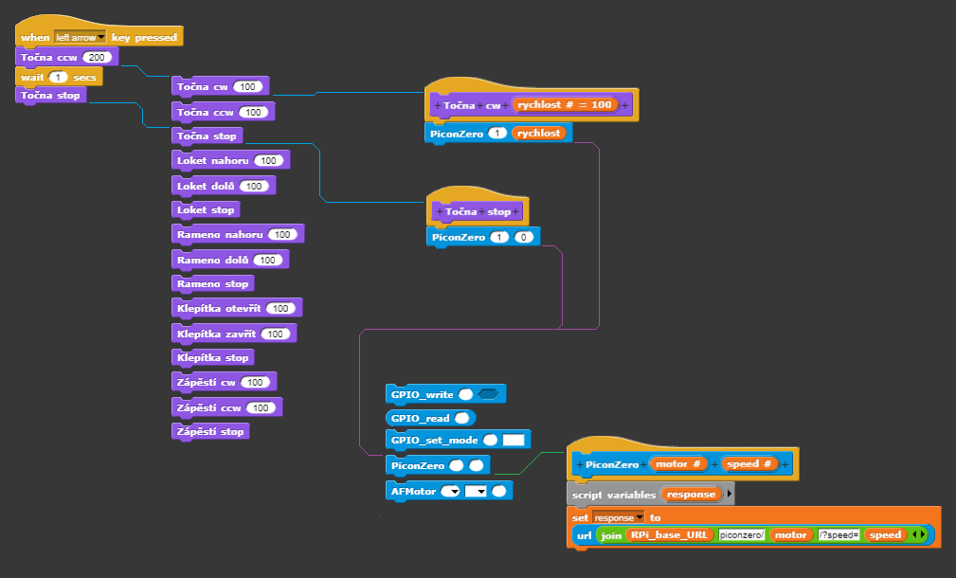Image resolution: width=956 pixels, height=578 pixels.
Task: Click the rychlost variable in PiconZero block
Action: point(539,133)
